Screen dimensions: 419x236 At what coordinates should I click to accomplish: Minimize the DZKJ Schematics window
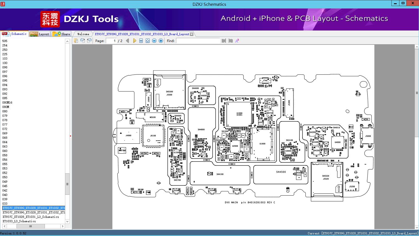396,3
